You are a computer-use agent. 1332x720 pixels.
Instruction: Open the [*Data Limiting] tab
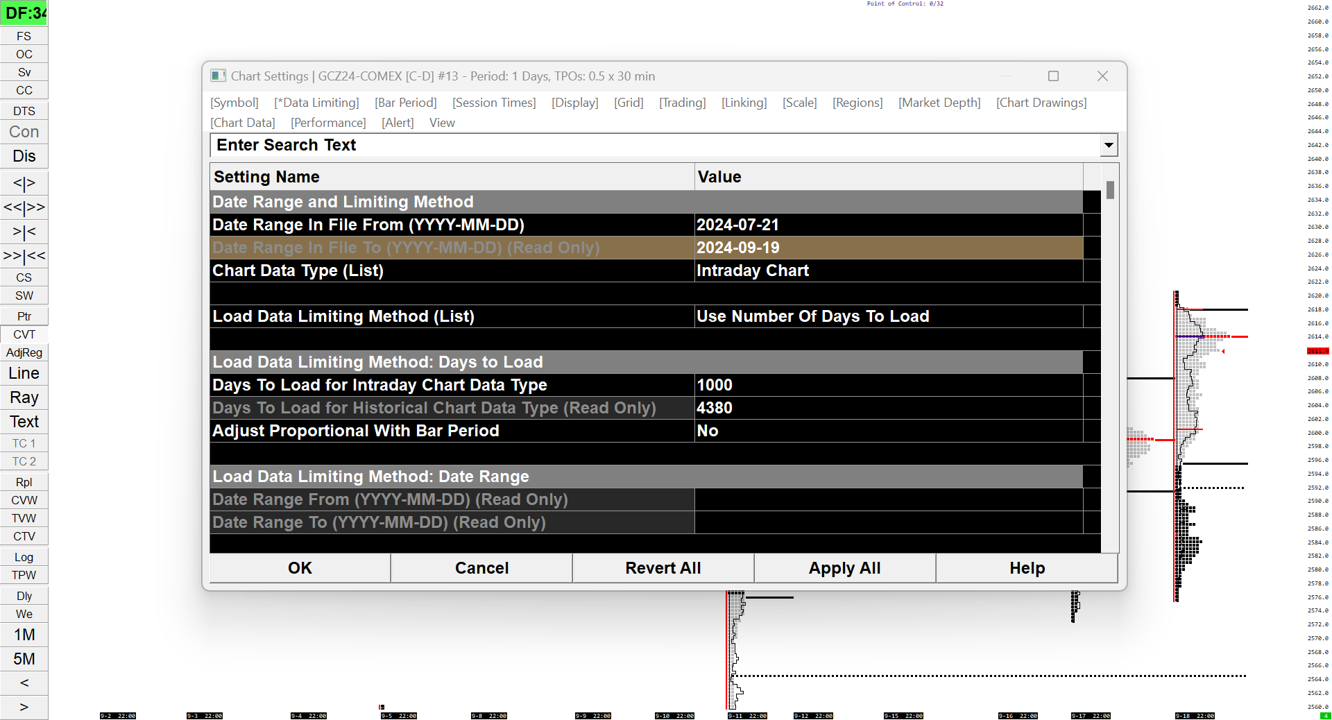click(316, 103)
